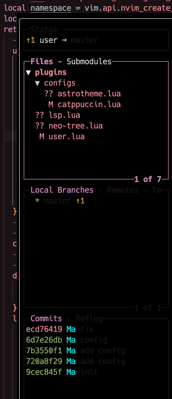Viewport: 172px width, 399px height.
Task: Click the underlined namespace variable in the code
Action: pyautogui.click(x=50, y=8)
